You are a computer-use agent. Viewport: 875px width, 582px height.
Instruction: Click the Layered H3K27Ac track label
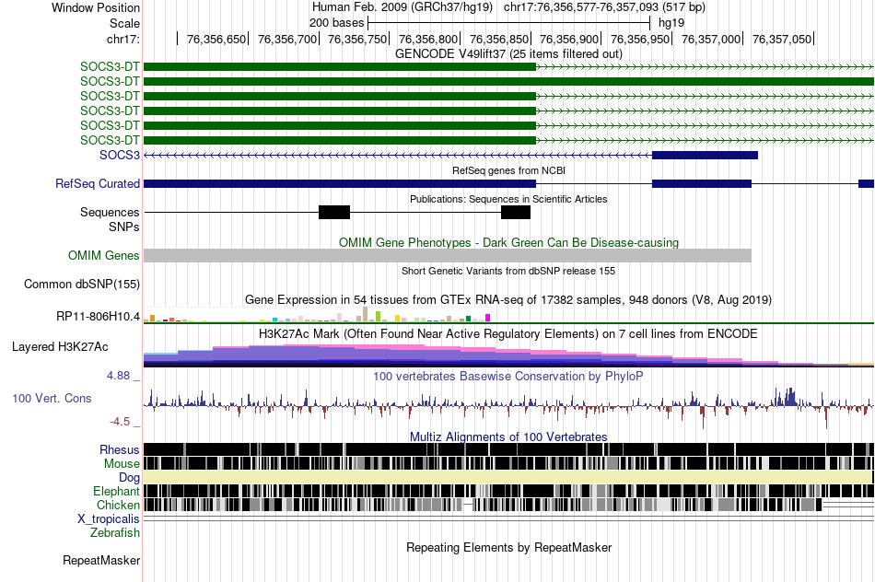click(60, 346)
